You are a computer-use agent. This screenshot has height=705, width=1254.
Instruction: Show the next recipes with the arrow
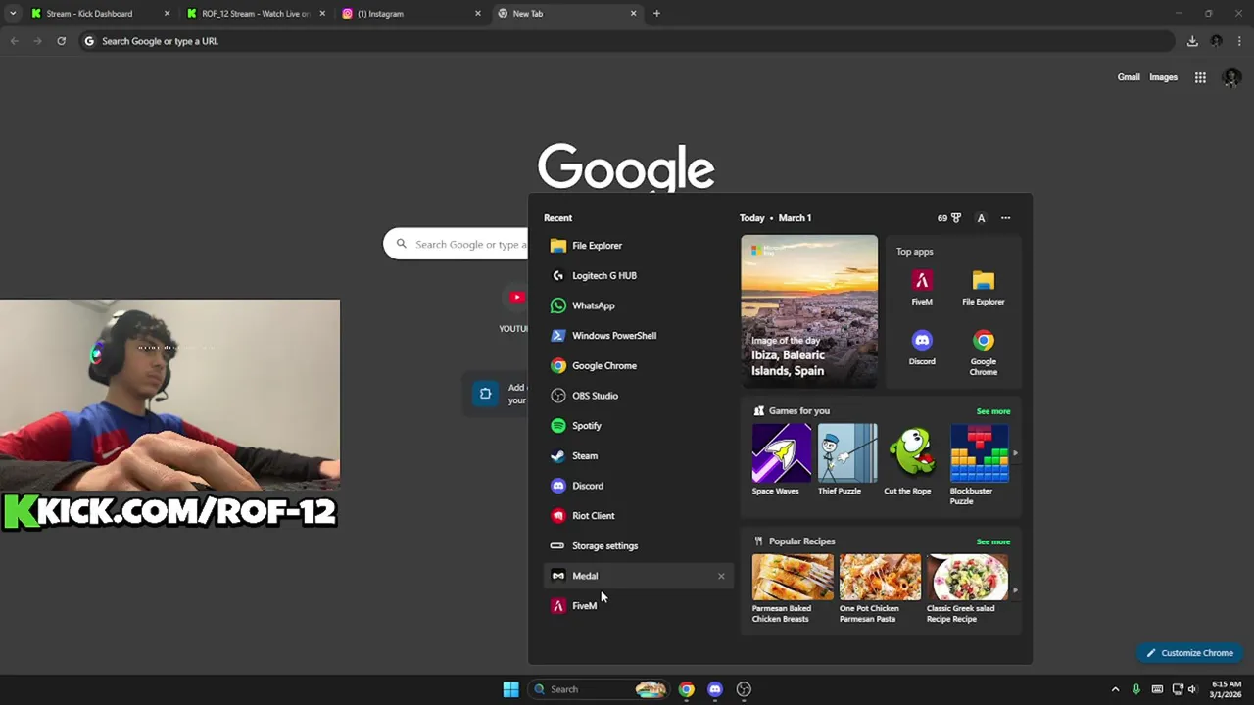pos(1015,590)
